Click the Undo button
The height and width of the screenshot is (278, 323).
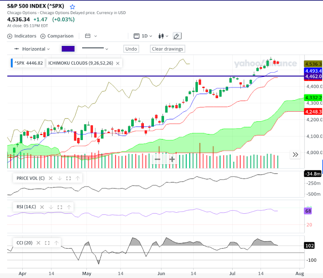(x=131, y=49)
